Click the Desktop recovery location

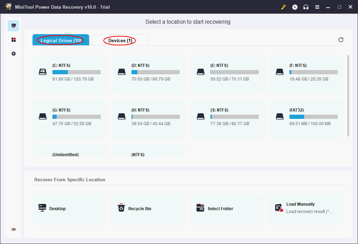70,209
